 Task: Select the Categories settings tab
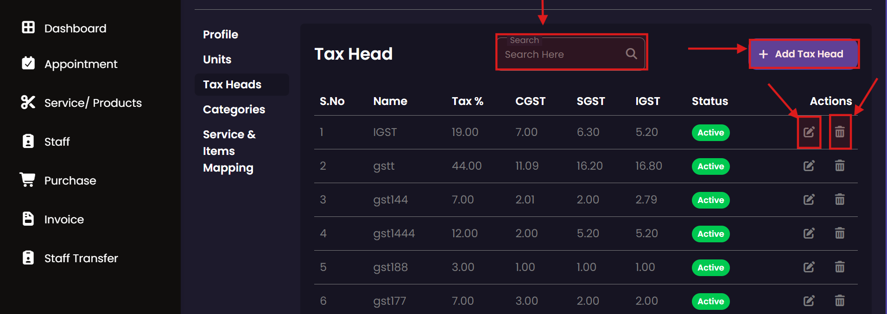[x=234, y=110]
